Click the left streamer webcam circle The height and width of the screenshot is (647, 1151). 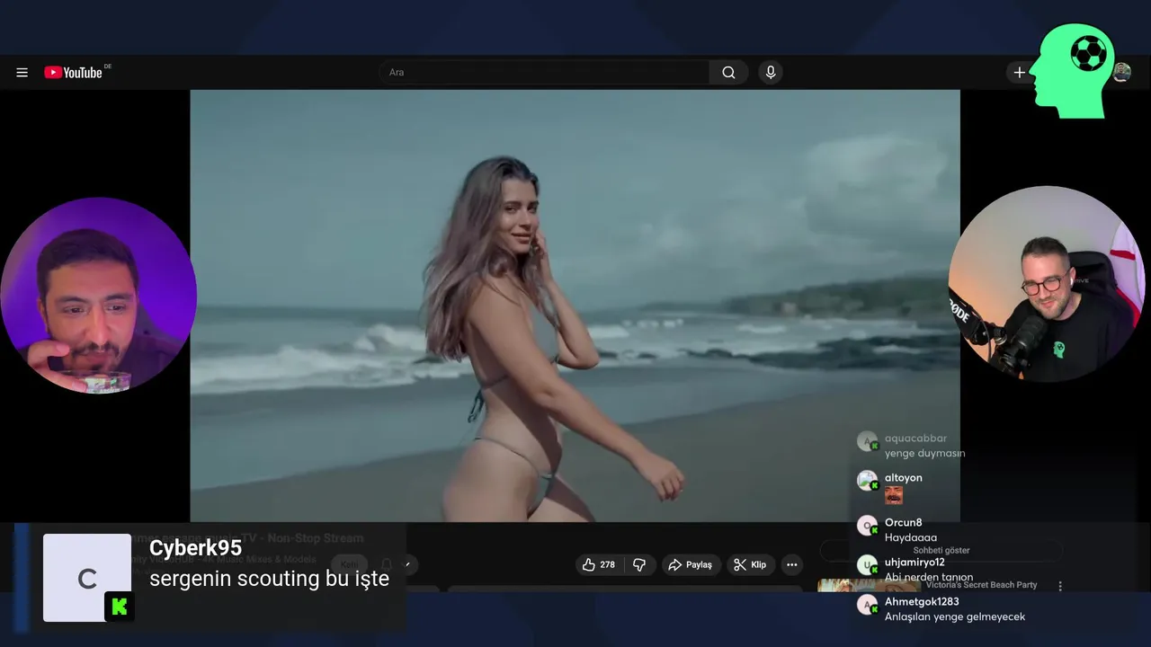(x=98, y=297)
